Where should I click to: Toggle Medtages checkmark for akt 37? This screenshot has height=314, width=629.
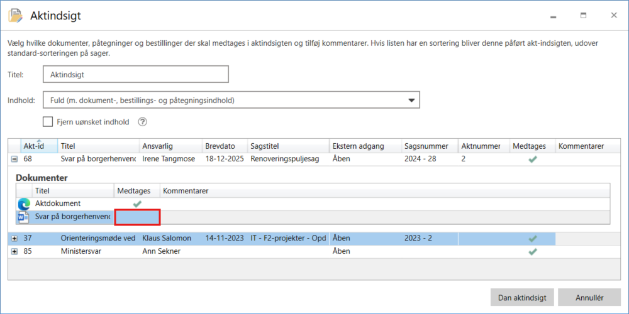tap(533, 239)
